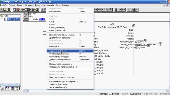The image size is (170, 96).
Task: Choose Отключение from Онлайн menu
Action: coord(70,11)
